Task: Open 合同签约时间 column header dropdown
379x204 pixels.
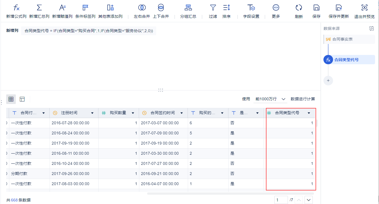Action: (x=182, y=113)
